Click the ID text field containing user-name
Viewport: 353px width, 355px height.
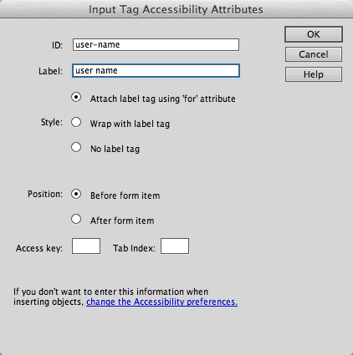(156, 45)
